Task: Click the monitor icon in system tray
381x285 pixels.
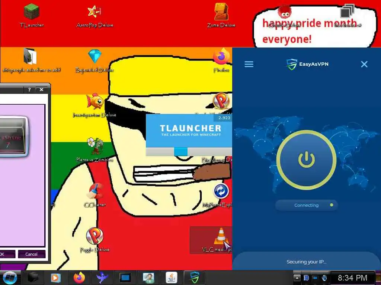Action: click(315, 278)
